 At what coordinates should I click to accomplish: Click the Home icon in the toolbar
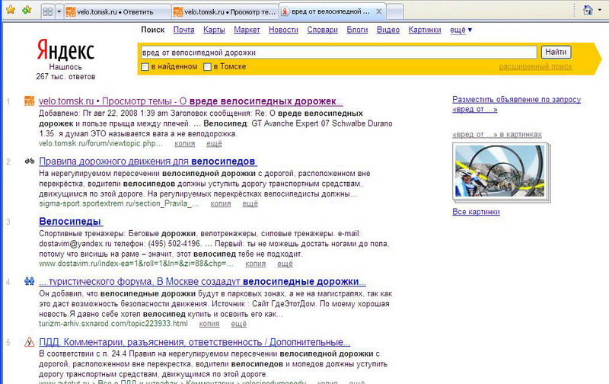[588, 10]
